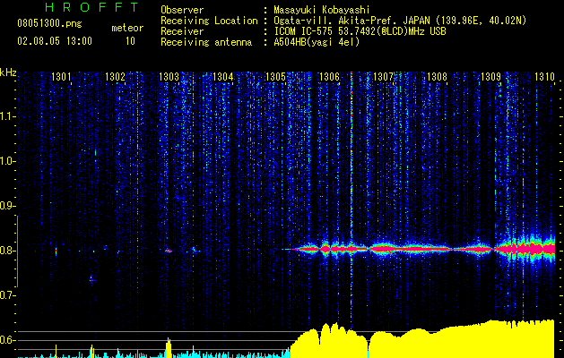Click the meteor label text
The height and width of the screenshot is (358, 564).
(127, 28)
